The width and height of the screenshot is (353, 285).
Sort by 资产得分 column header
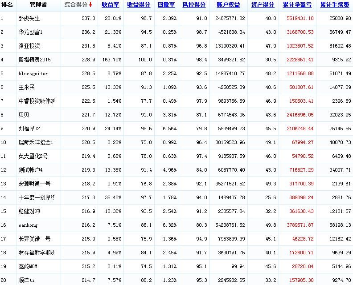[263, 5]
